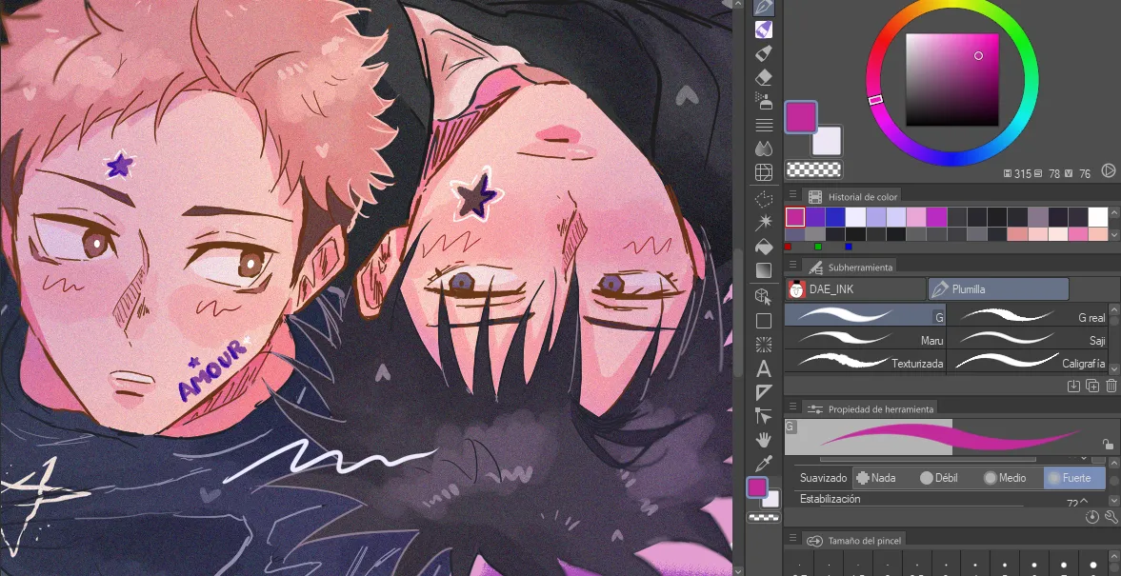This screenshot has height=576, width=1121.
Task: Select the Liquify mesh grid tool
Action: click(764, 172)
